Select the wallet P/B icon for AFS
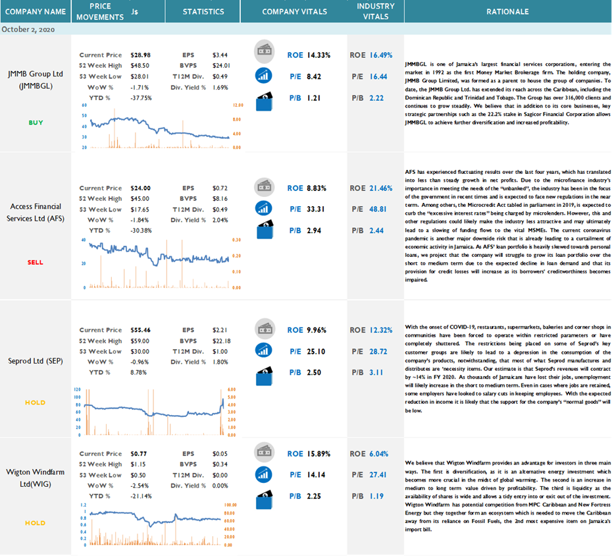The height and width of the screenshot is (556, 612). point(265,229)
